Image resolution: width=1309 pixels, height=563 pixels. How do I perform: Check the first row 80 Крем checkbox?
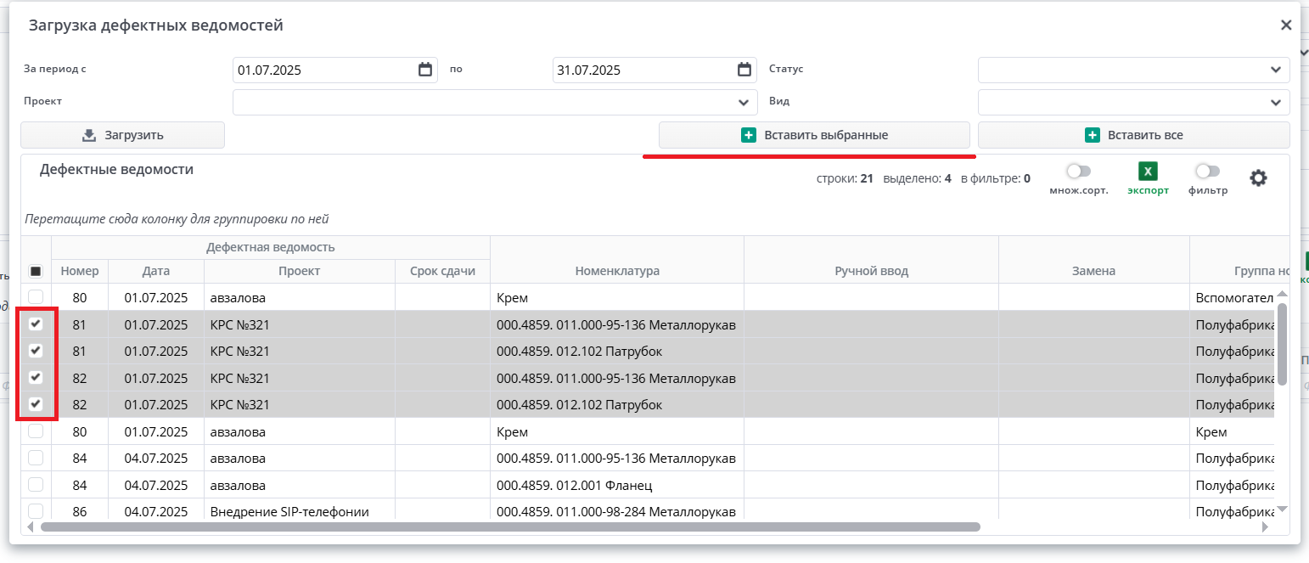tap(36, 297)
